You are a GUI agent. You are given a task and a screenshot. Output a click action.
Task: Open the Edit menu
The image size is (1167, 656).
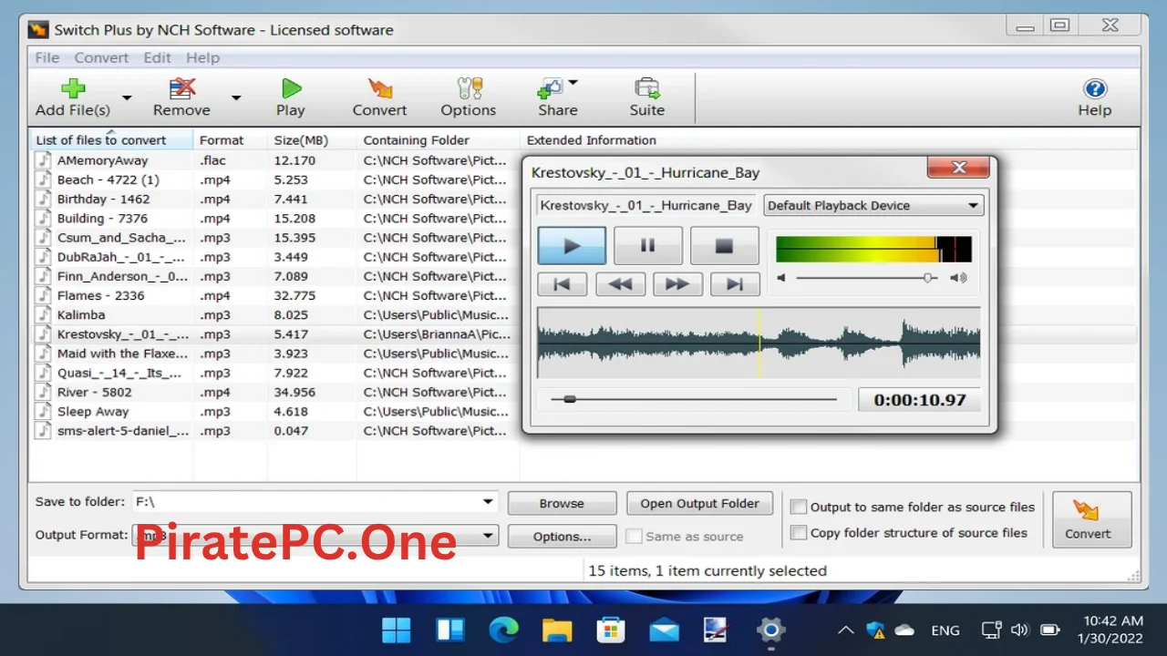(157, 57)
